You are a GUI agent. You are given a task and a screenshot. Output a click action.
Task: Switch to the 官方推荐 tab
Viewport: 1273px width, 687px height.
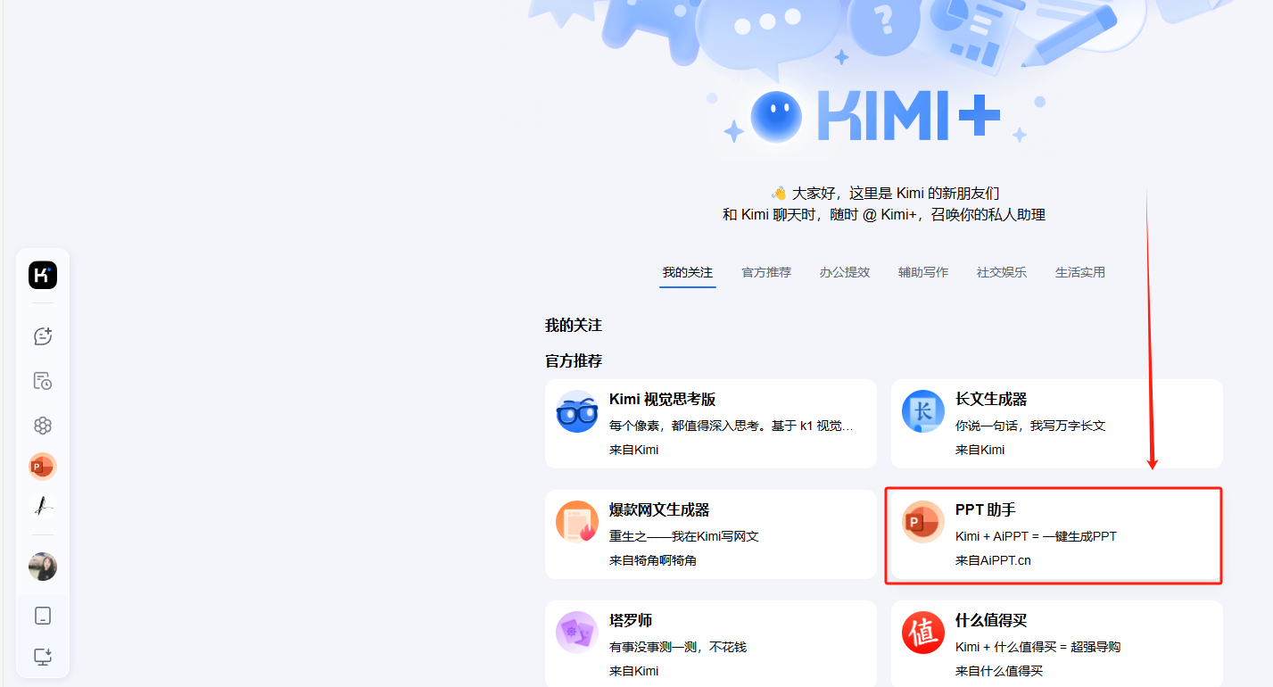point(766,272)
